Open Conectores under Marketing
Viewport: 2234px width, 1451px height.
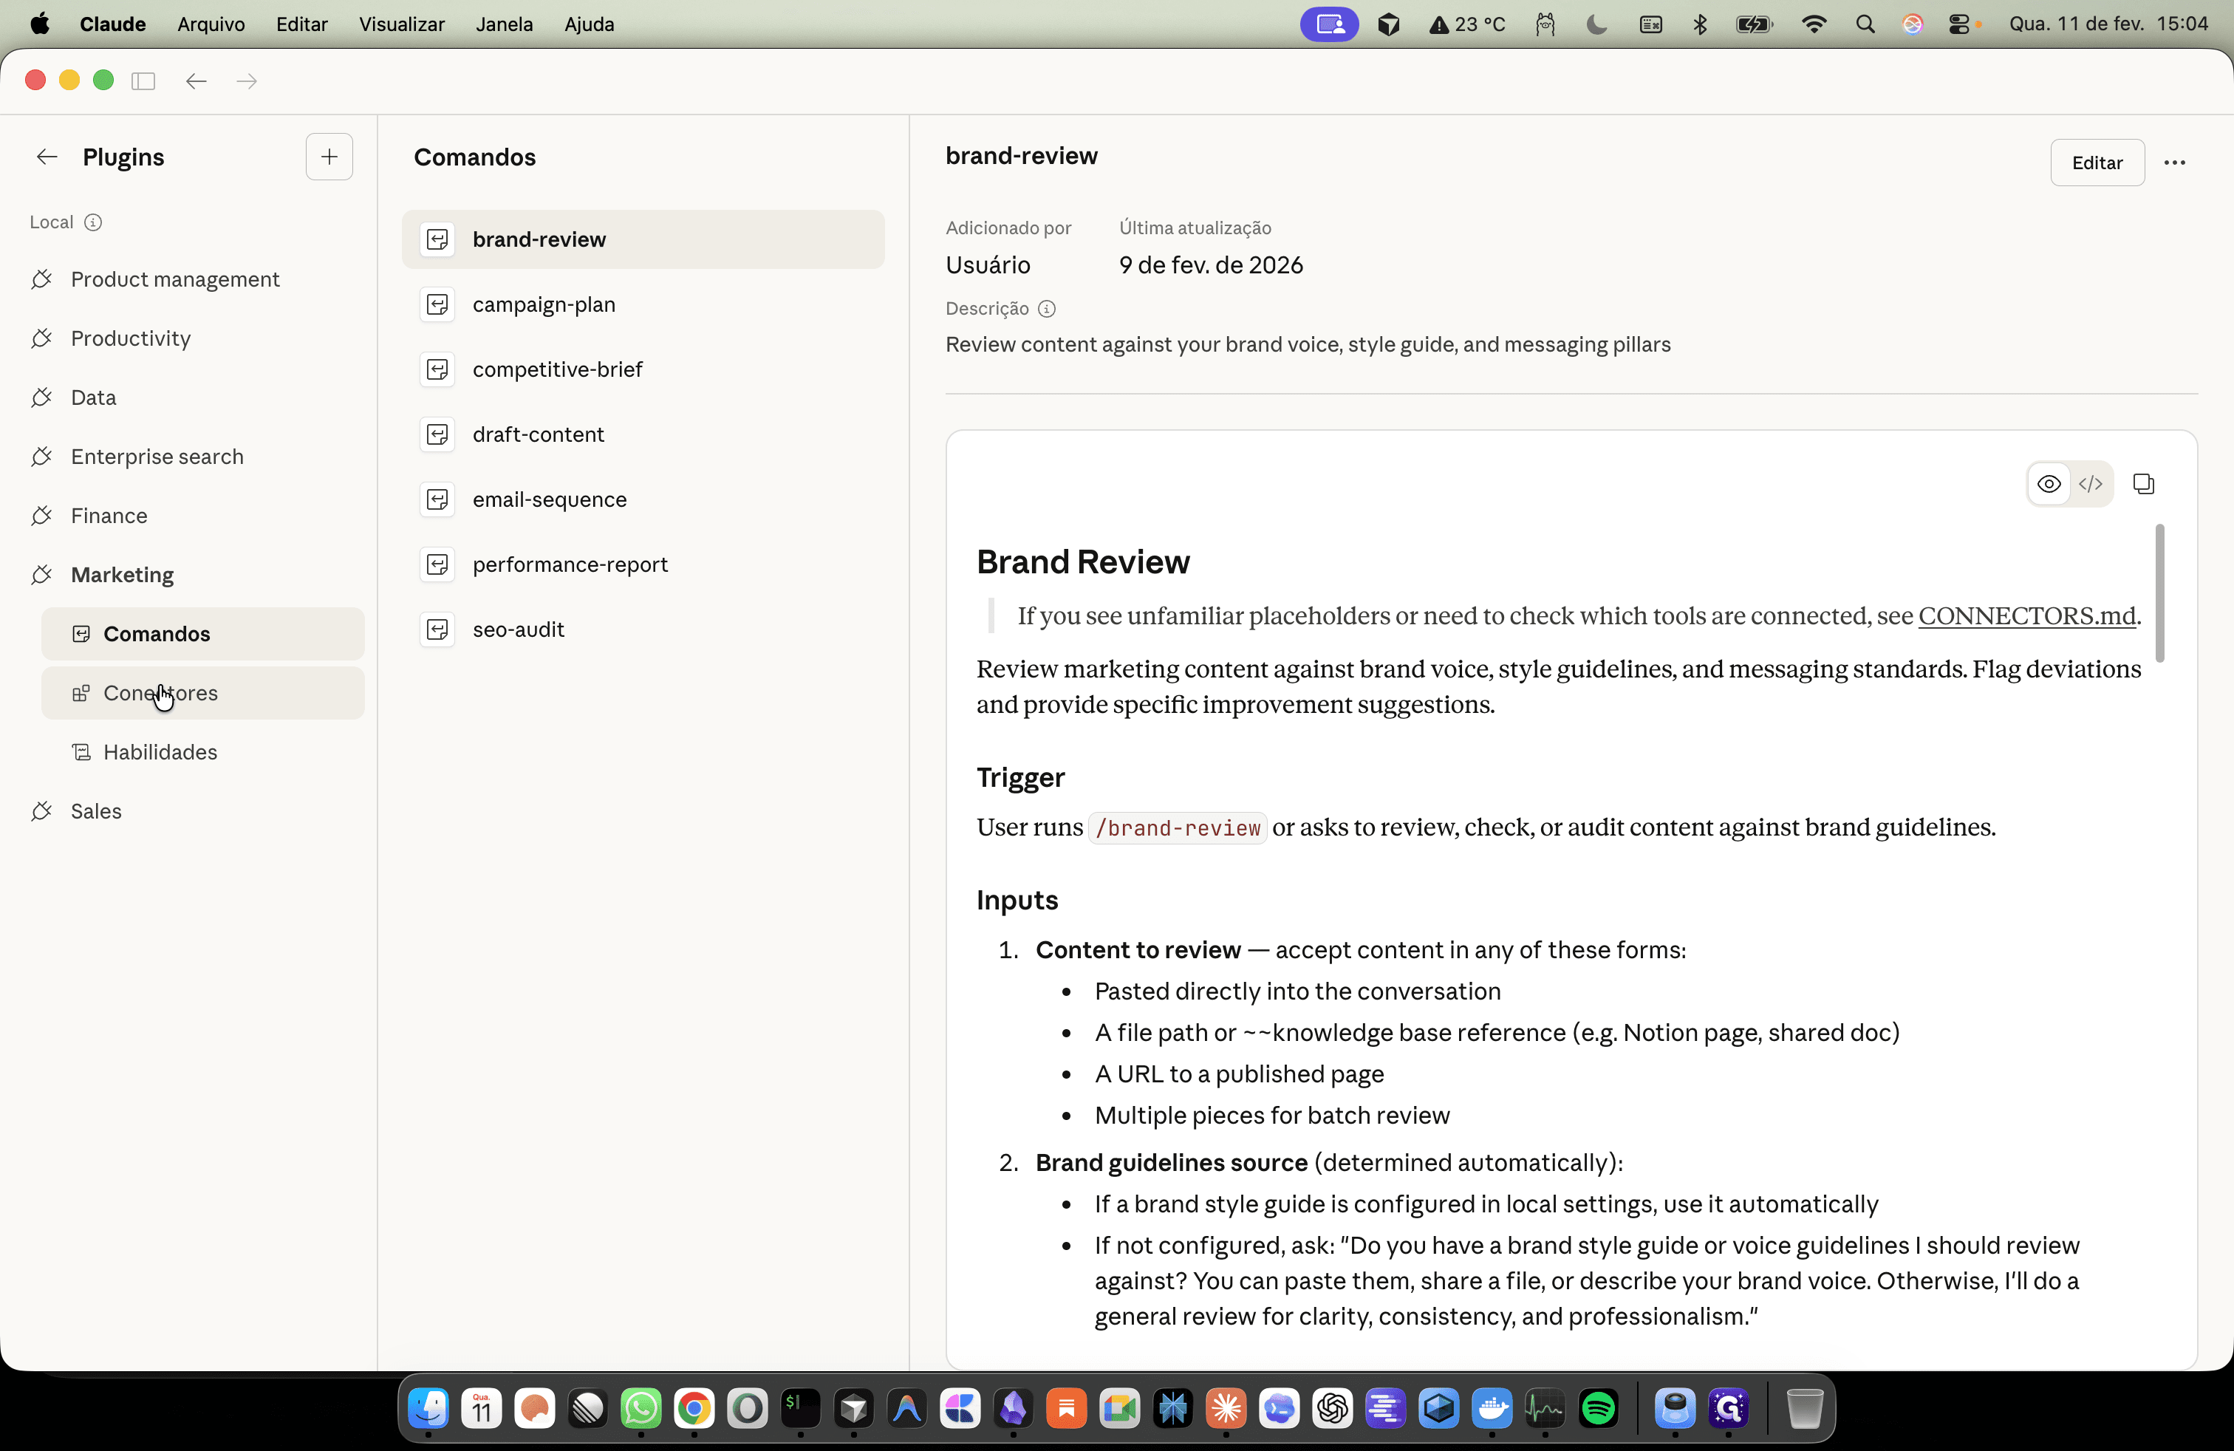click(202, 694)
